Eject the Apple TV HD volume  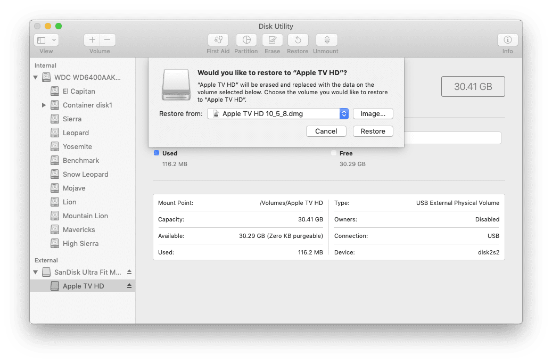click(129, 286)
